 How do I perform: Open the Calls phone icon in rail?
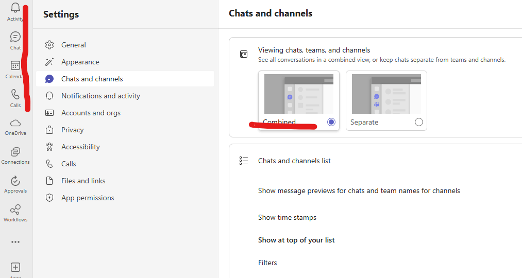pos(15,94)
